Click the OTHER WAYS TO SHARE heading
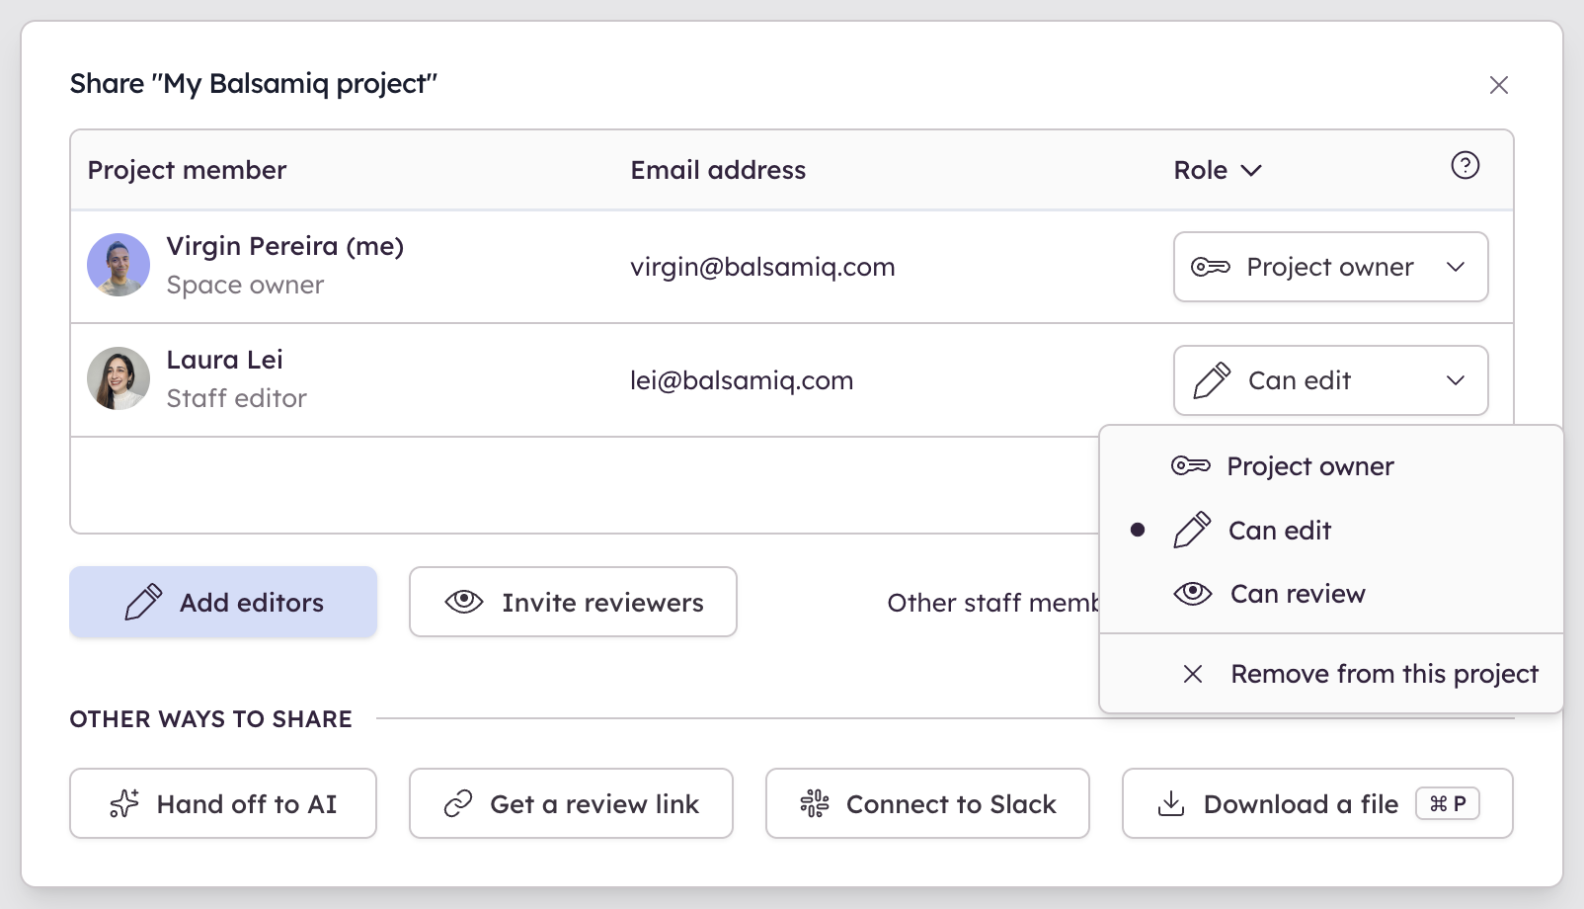 click(210, 719)
